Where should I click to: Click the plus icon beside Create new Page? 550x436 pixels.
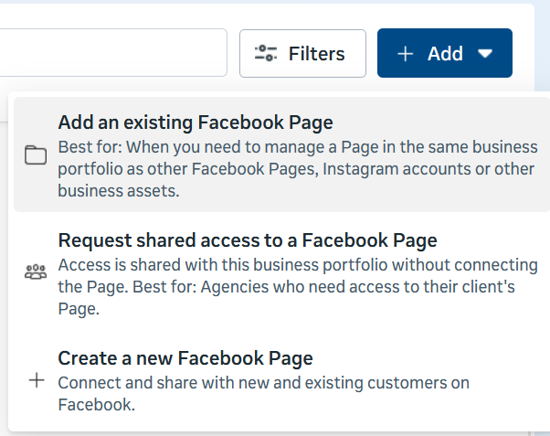pos(37,380)
